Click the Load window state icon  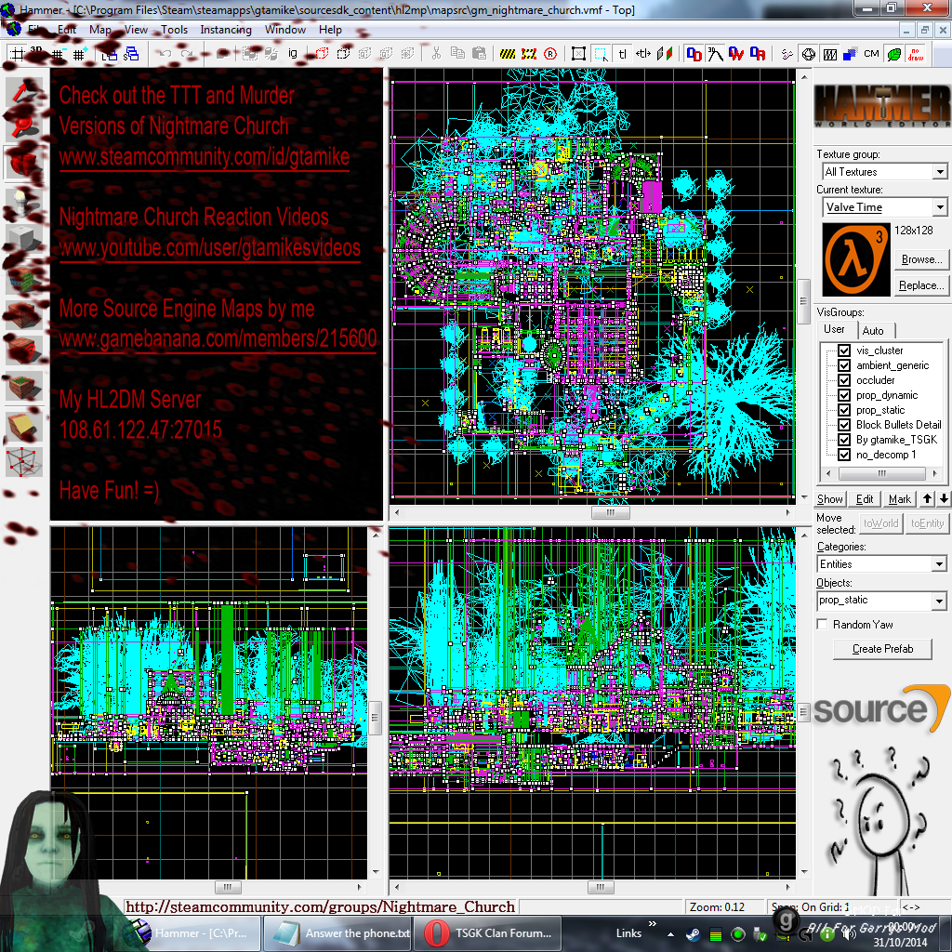pyautogui.click(x=110, y=54)
